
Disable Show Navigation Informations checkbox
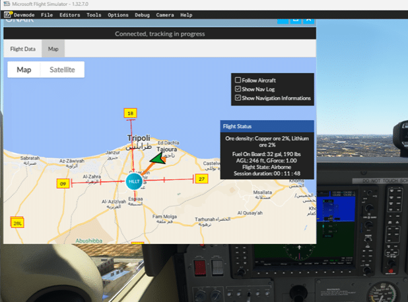click(x=238, y=98)
